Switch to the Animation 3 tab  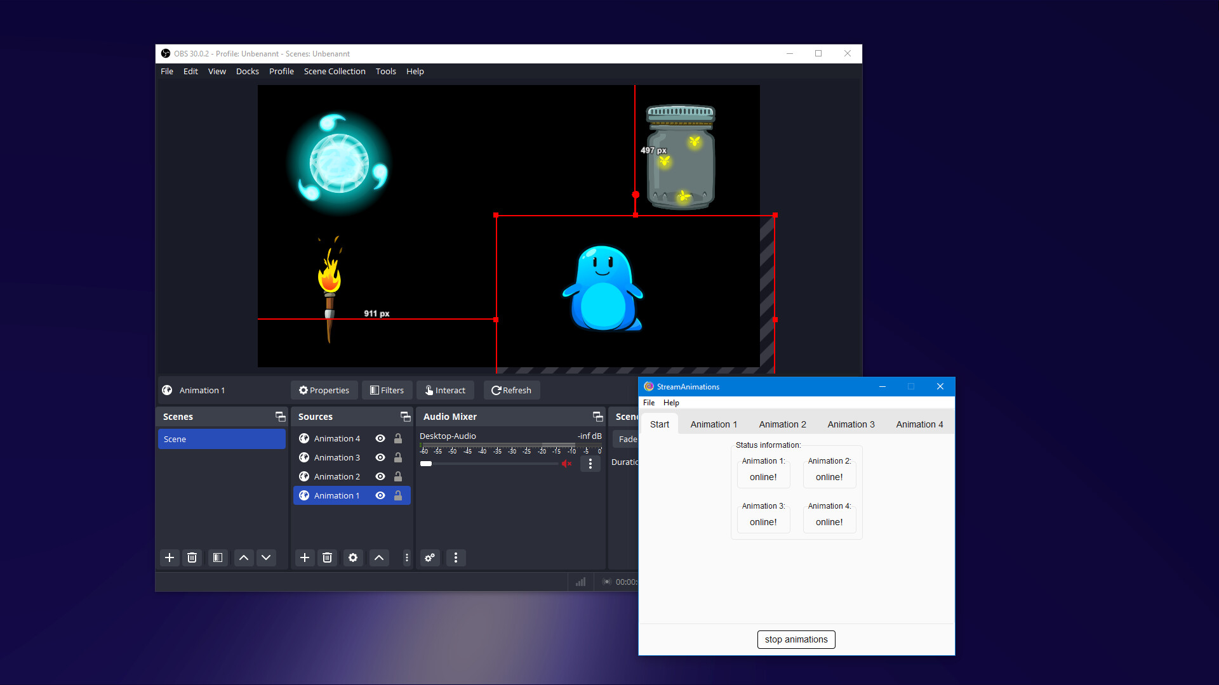pyautogui.click(x=851, y=424)
